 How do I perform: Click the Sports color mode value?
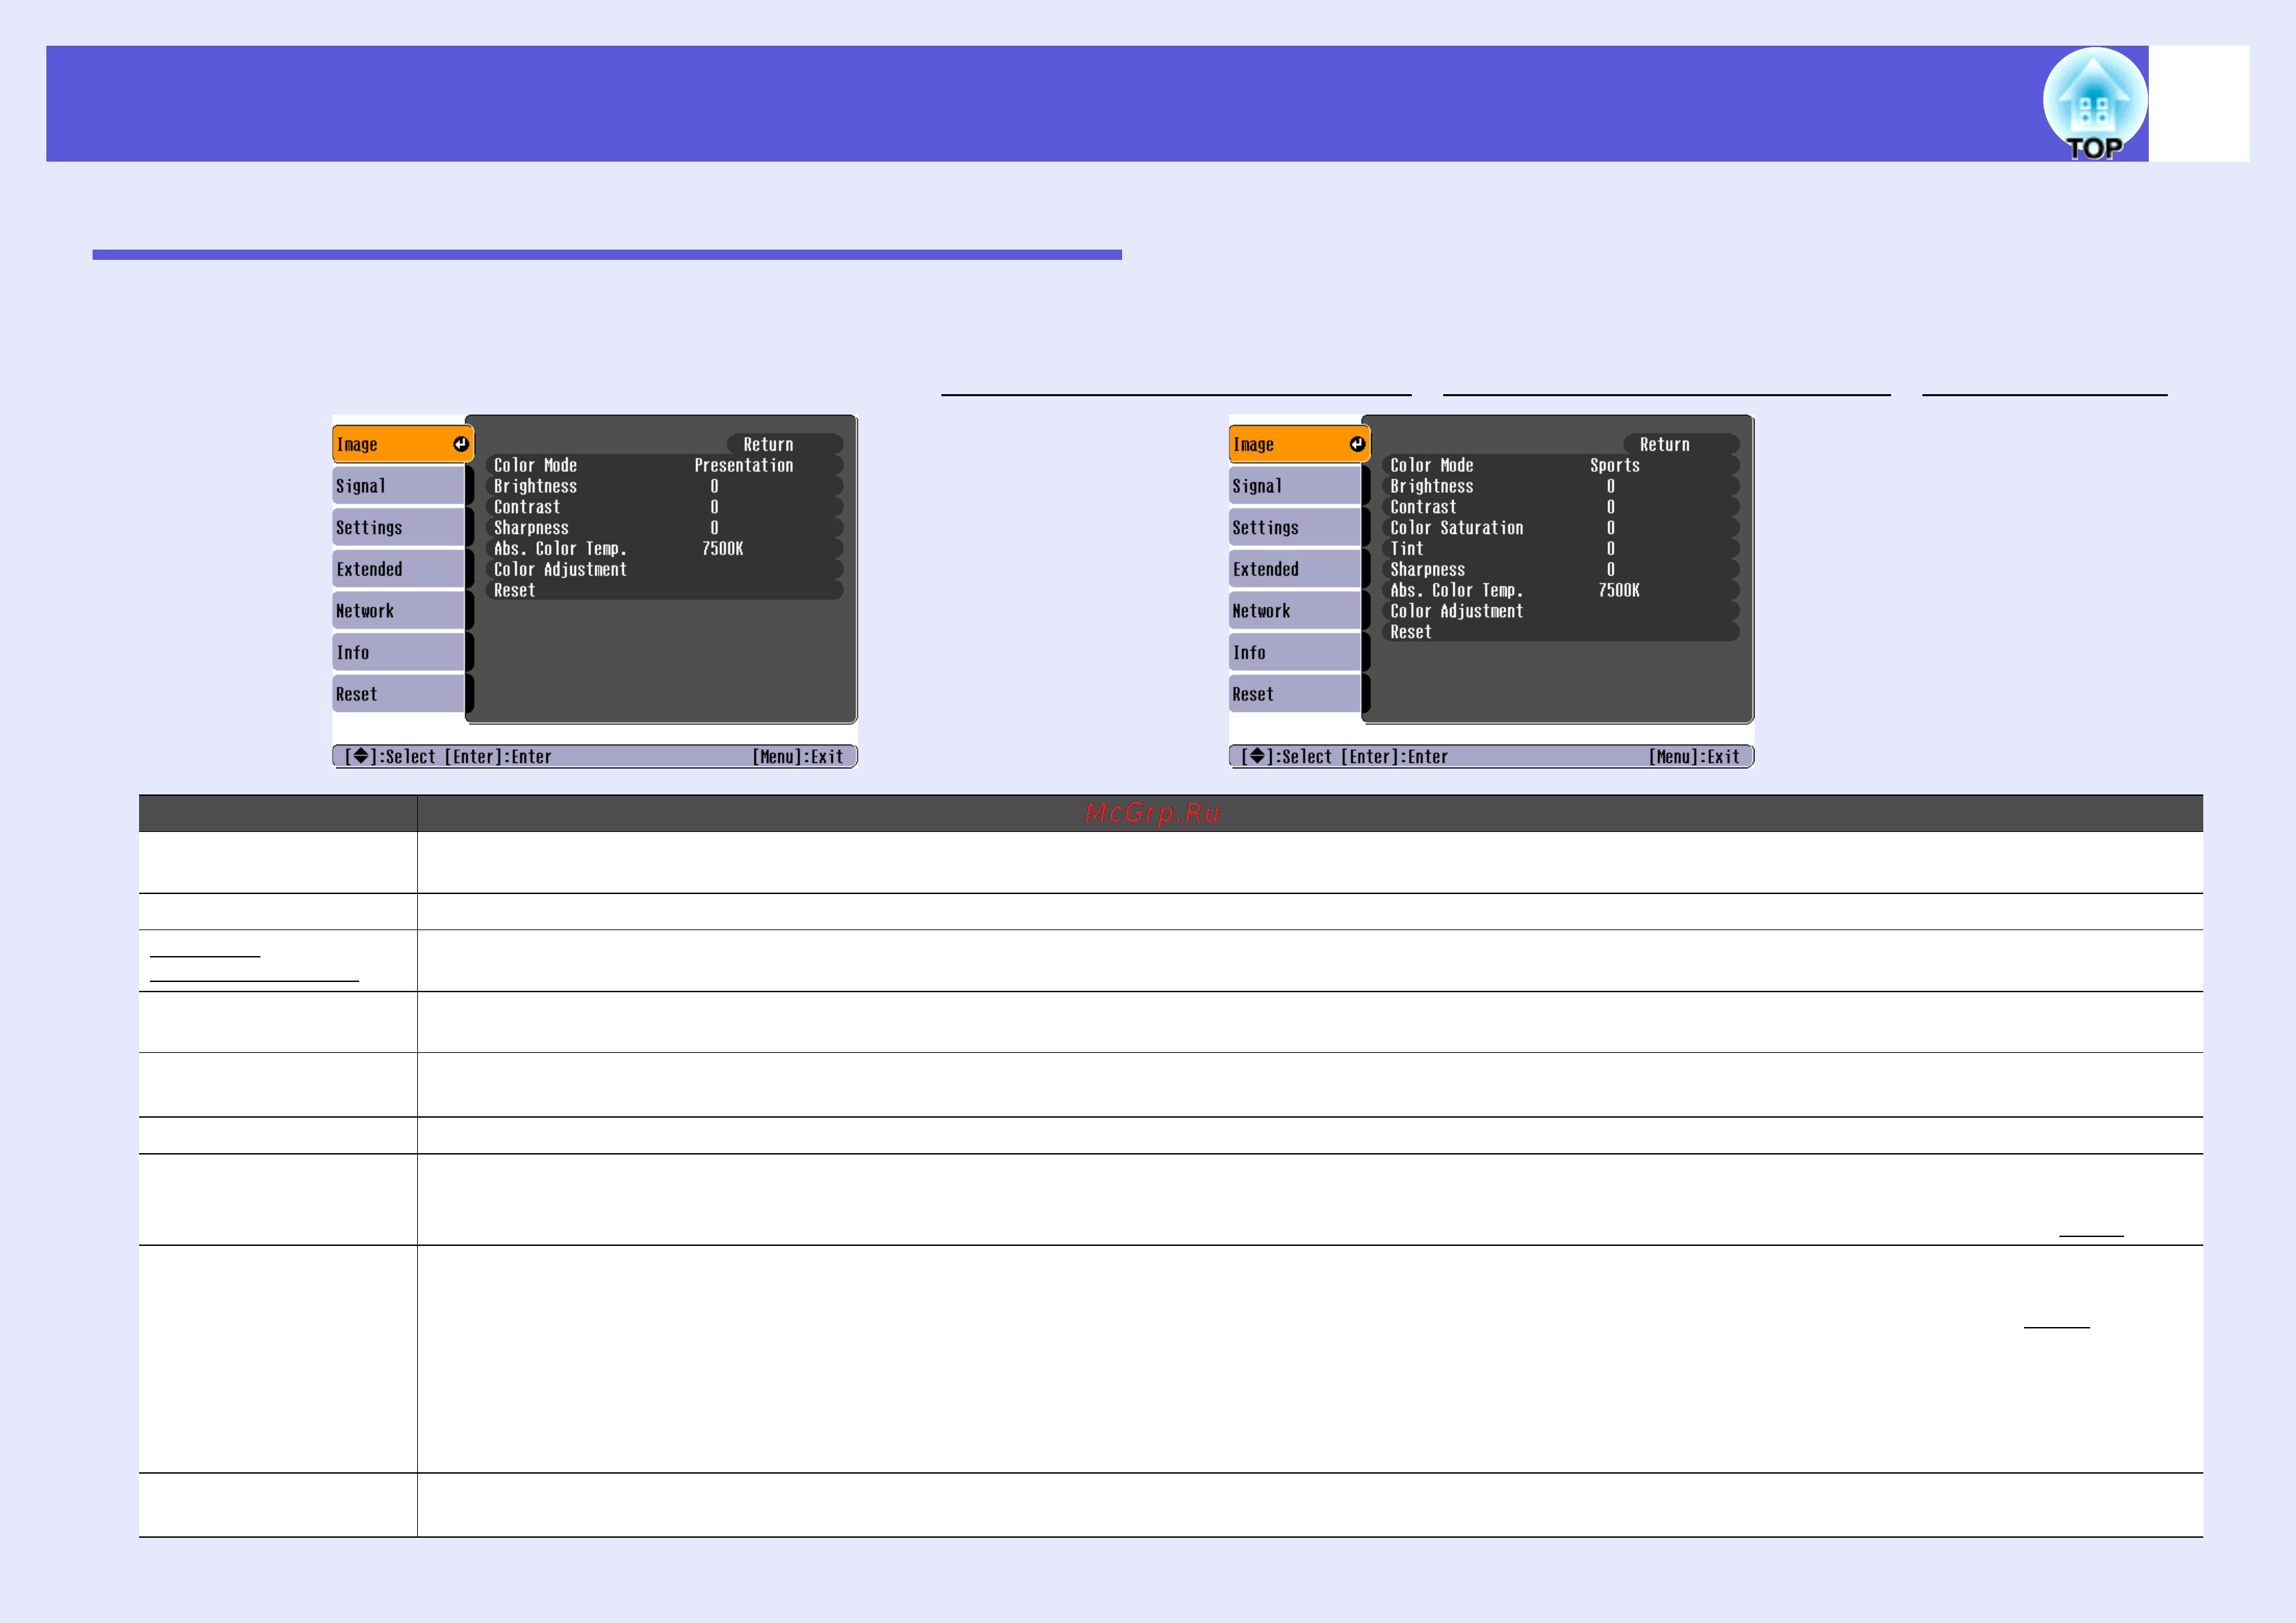[x=1615, y=465]
